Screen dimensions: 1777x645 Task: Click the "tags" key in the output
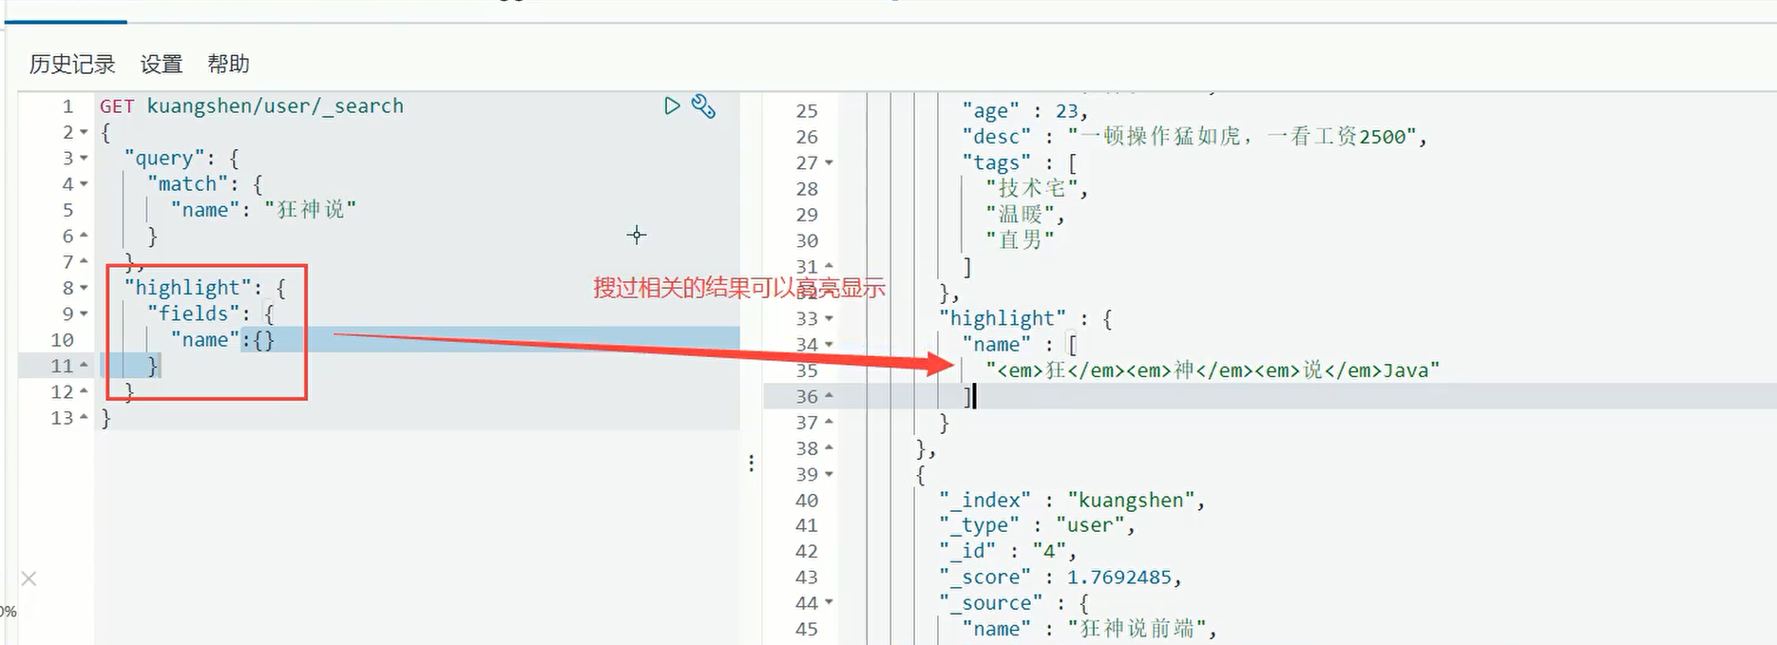coord(996,163)
